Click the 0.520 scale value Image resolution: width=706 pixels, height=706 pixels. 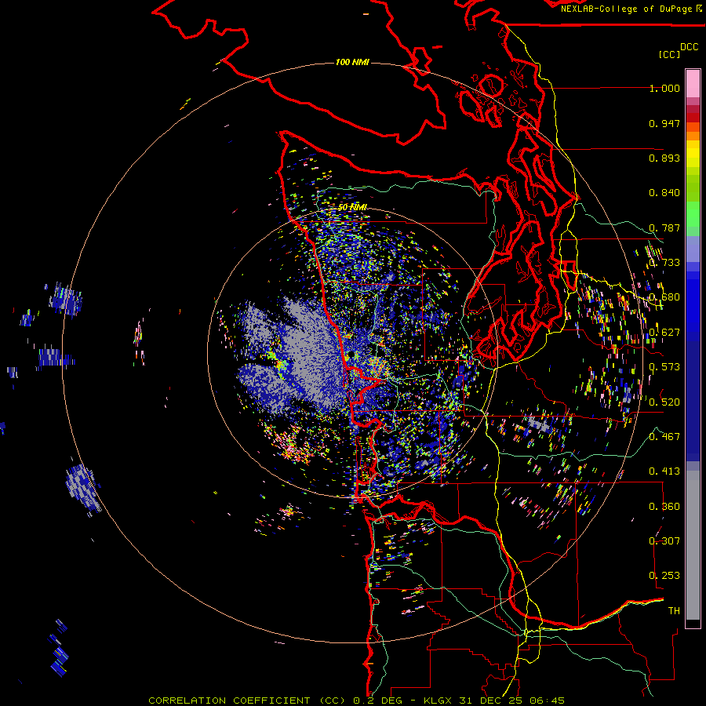(x=664, y=402)
